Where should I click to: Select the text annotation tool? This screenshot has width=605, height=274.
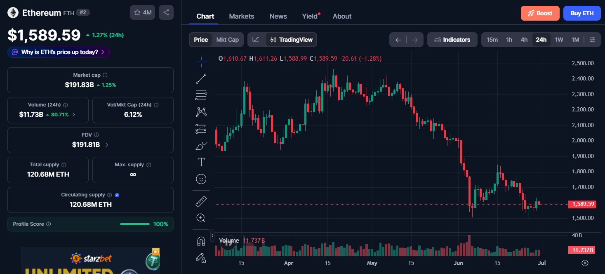[201, 162]
